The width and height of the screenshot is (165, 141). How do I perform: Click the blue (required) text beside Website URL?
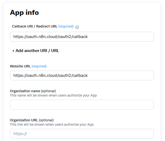pyautogui.click(x=39, y=66)
